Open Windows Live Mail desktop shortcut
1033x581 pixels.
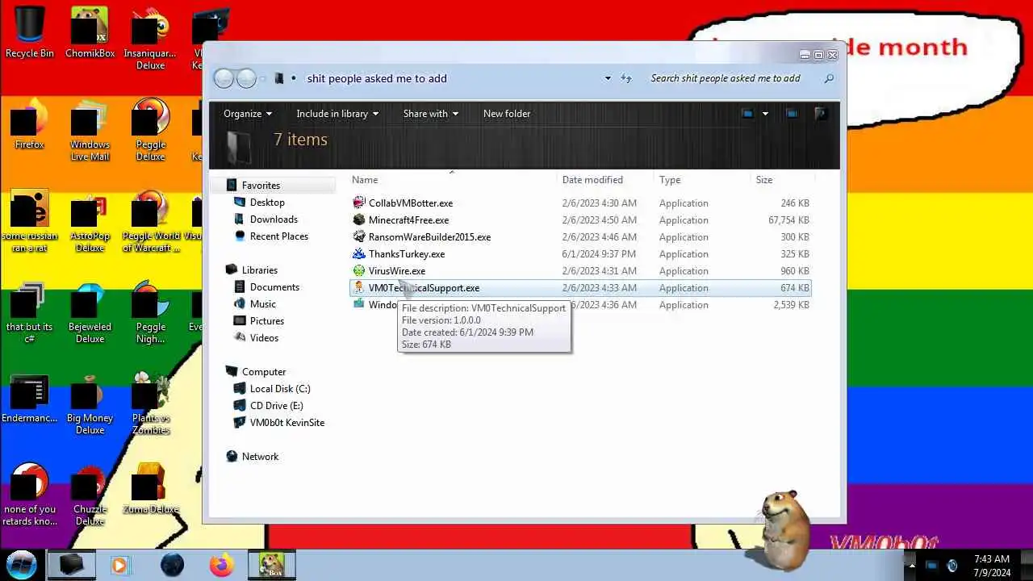[x=90, y=130]
